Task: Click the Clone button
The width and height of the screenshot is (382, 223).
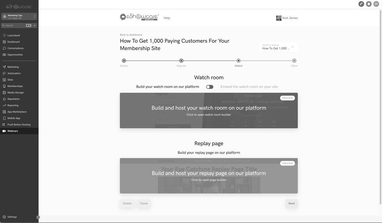Action: click(144, 203)
